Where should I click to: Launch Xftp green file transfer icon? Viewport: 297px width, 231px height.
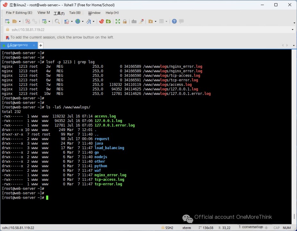click(x=108, y=21)
